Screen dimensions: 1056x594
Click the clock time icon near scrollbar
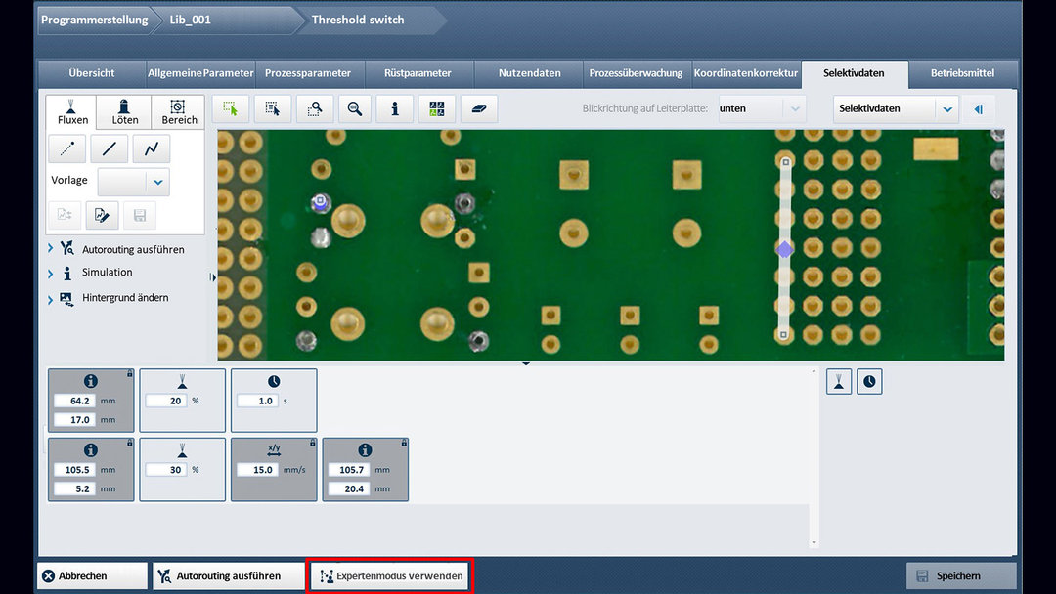[869, 381]
